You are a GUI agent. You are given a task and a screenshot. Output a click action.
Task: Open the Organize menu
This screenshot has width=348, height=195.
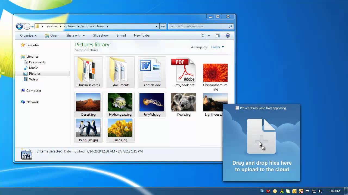tap(28, 35)
